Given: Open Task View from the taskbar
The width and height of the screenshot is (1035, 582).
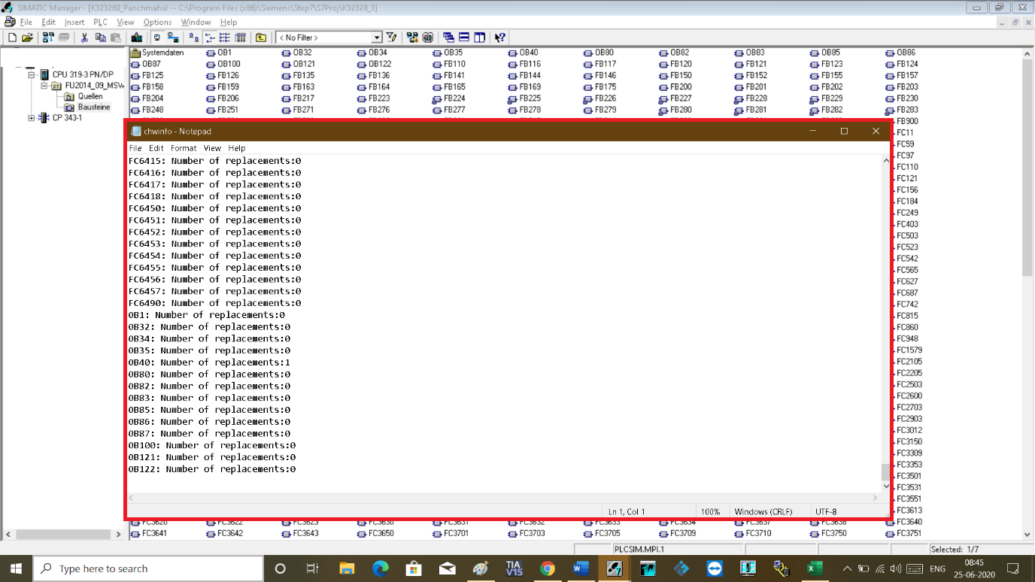Looking at the screenshot, I should point(313,568).
